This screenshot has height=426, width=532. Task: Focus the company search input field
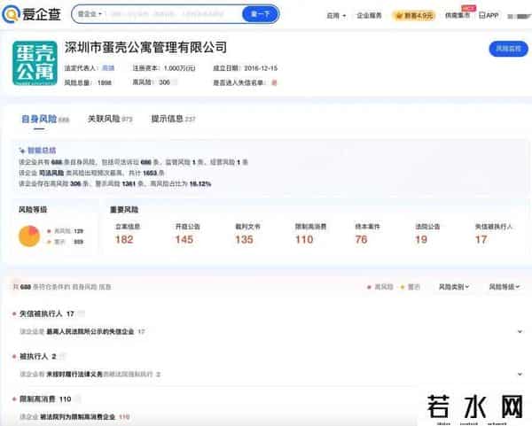pyautogui.click(x=172, y=14)
